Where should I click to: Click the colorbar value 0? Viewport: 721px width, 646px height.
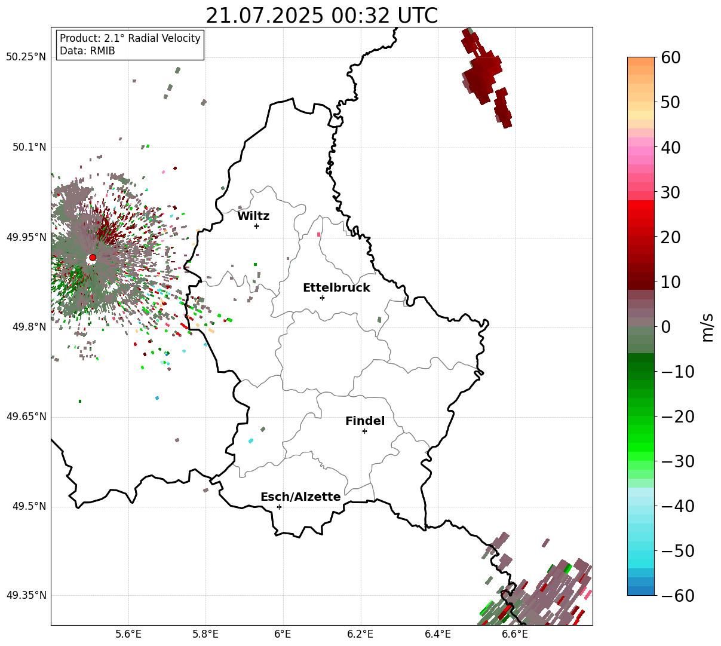(x=665, y=327)
